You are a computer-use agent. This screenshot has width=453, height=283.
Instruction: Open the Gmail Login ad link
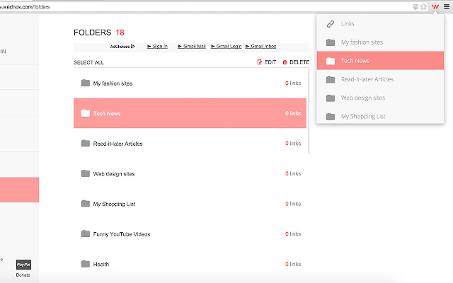click(x=226, y=47)
